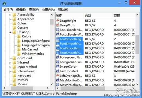Screen dimensions: 142x98
Task: Click the DWORD icon for FocusBorderH...
Action: point(58,30)
